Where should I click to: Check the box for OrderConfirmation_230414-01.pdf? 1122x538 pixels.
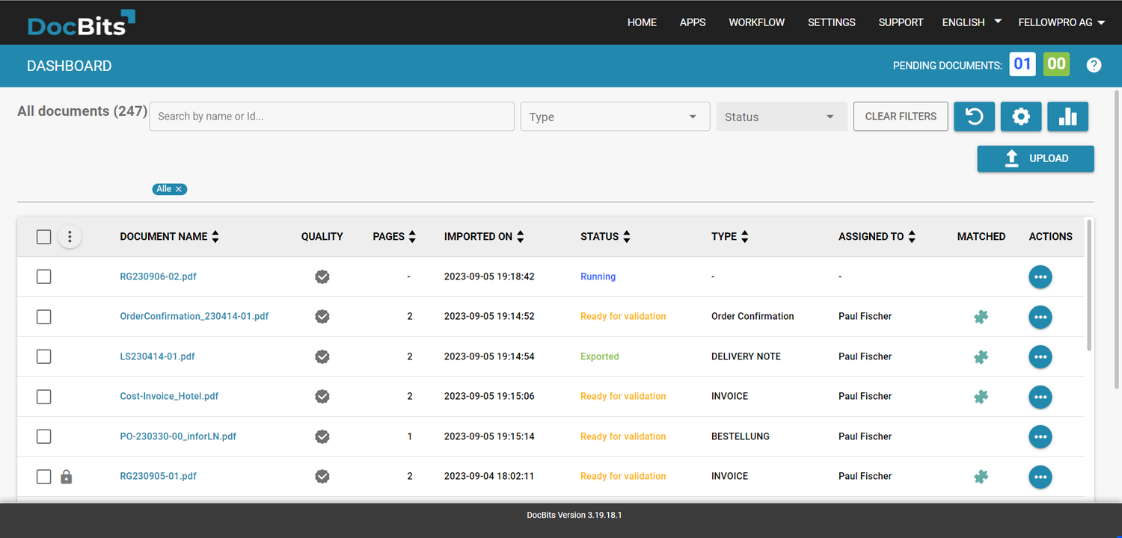(x=43, y=317)
